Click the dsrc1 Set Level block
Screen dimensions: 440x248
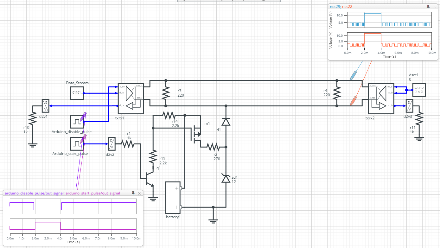[x=419, y=90]
